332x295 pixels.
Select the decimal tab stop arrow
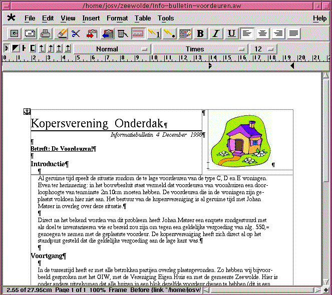(x=68, y=48)
